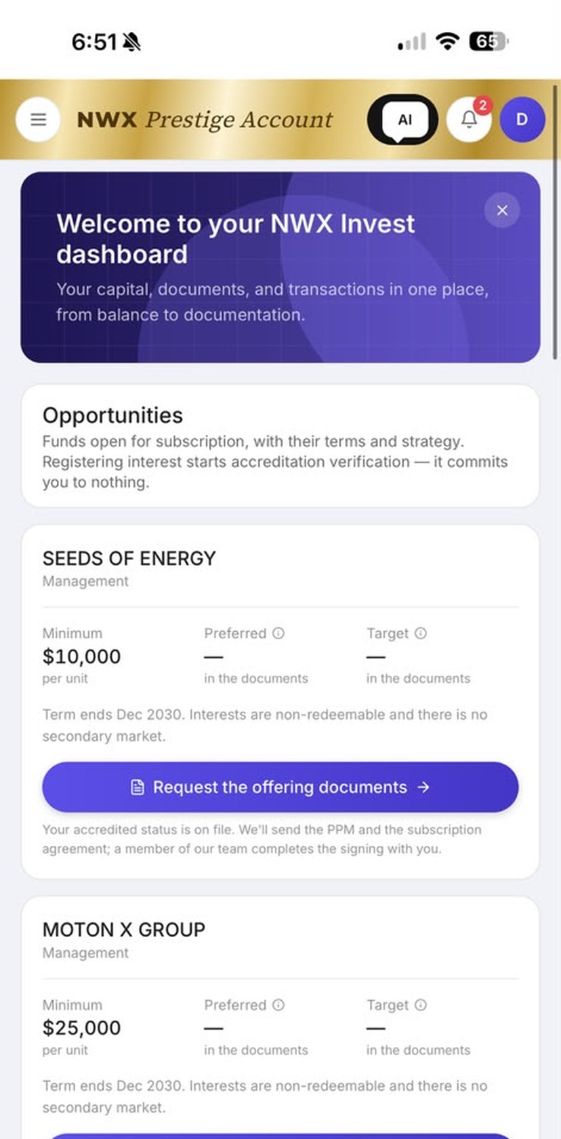Show Target info for Seeds of Energy
The image size is (561, 1139).
[x=421, y=633]
